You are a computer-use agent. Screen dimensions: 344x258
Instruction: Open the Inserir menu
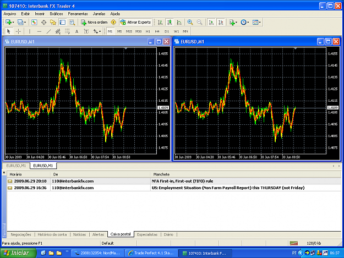[40, 14]
